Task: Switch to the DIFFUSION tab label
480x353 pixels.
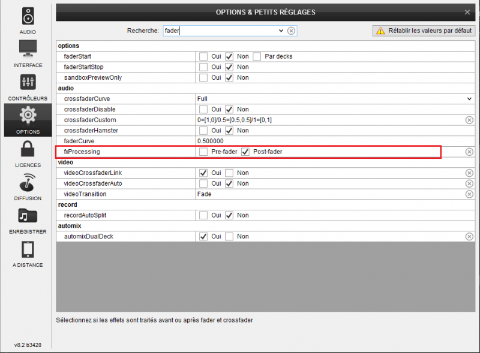Action: (x=28, y=198)
